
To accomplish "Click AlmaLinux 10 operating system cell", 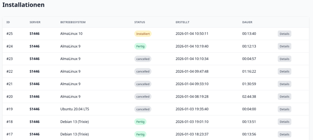I will pyautogui.click(x=71, y=34).
